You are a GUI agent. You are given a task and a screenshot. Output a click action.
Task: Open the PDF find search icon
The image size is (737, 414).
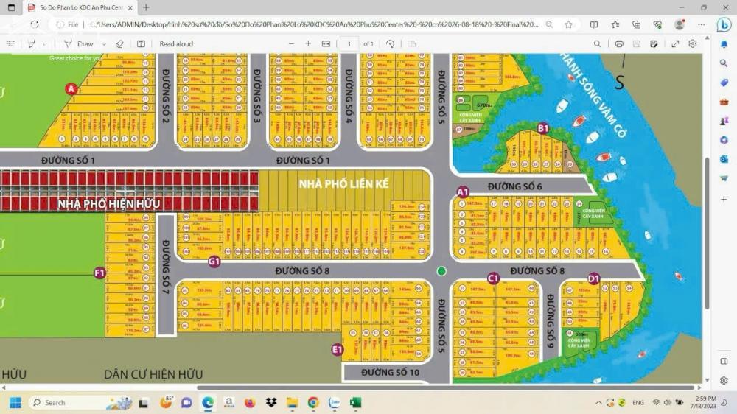pos(597,44)
